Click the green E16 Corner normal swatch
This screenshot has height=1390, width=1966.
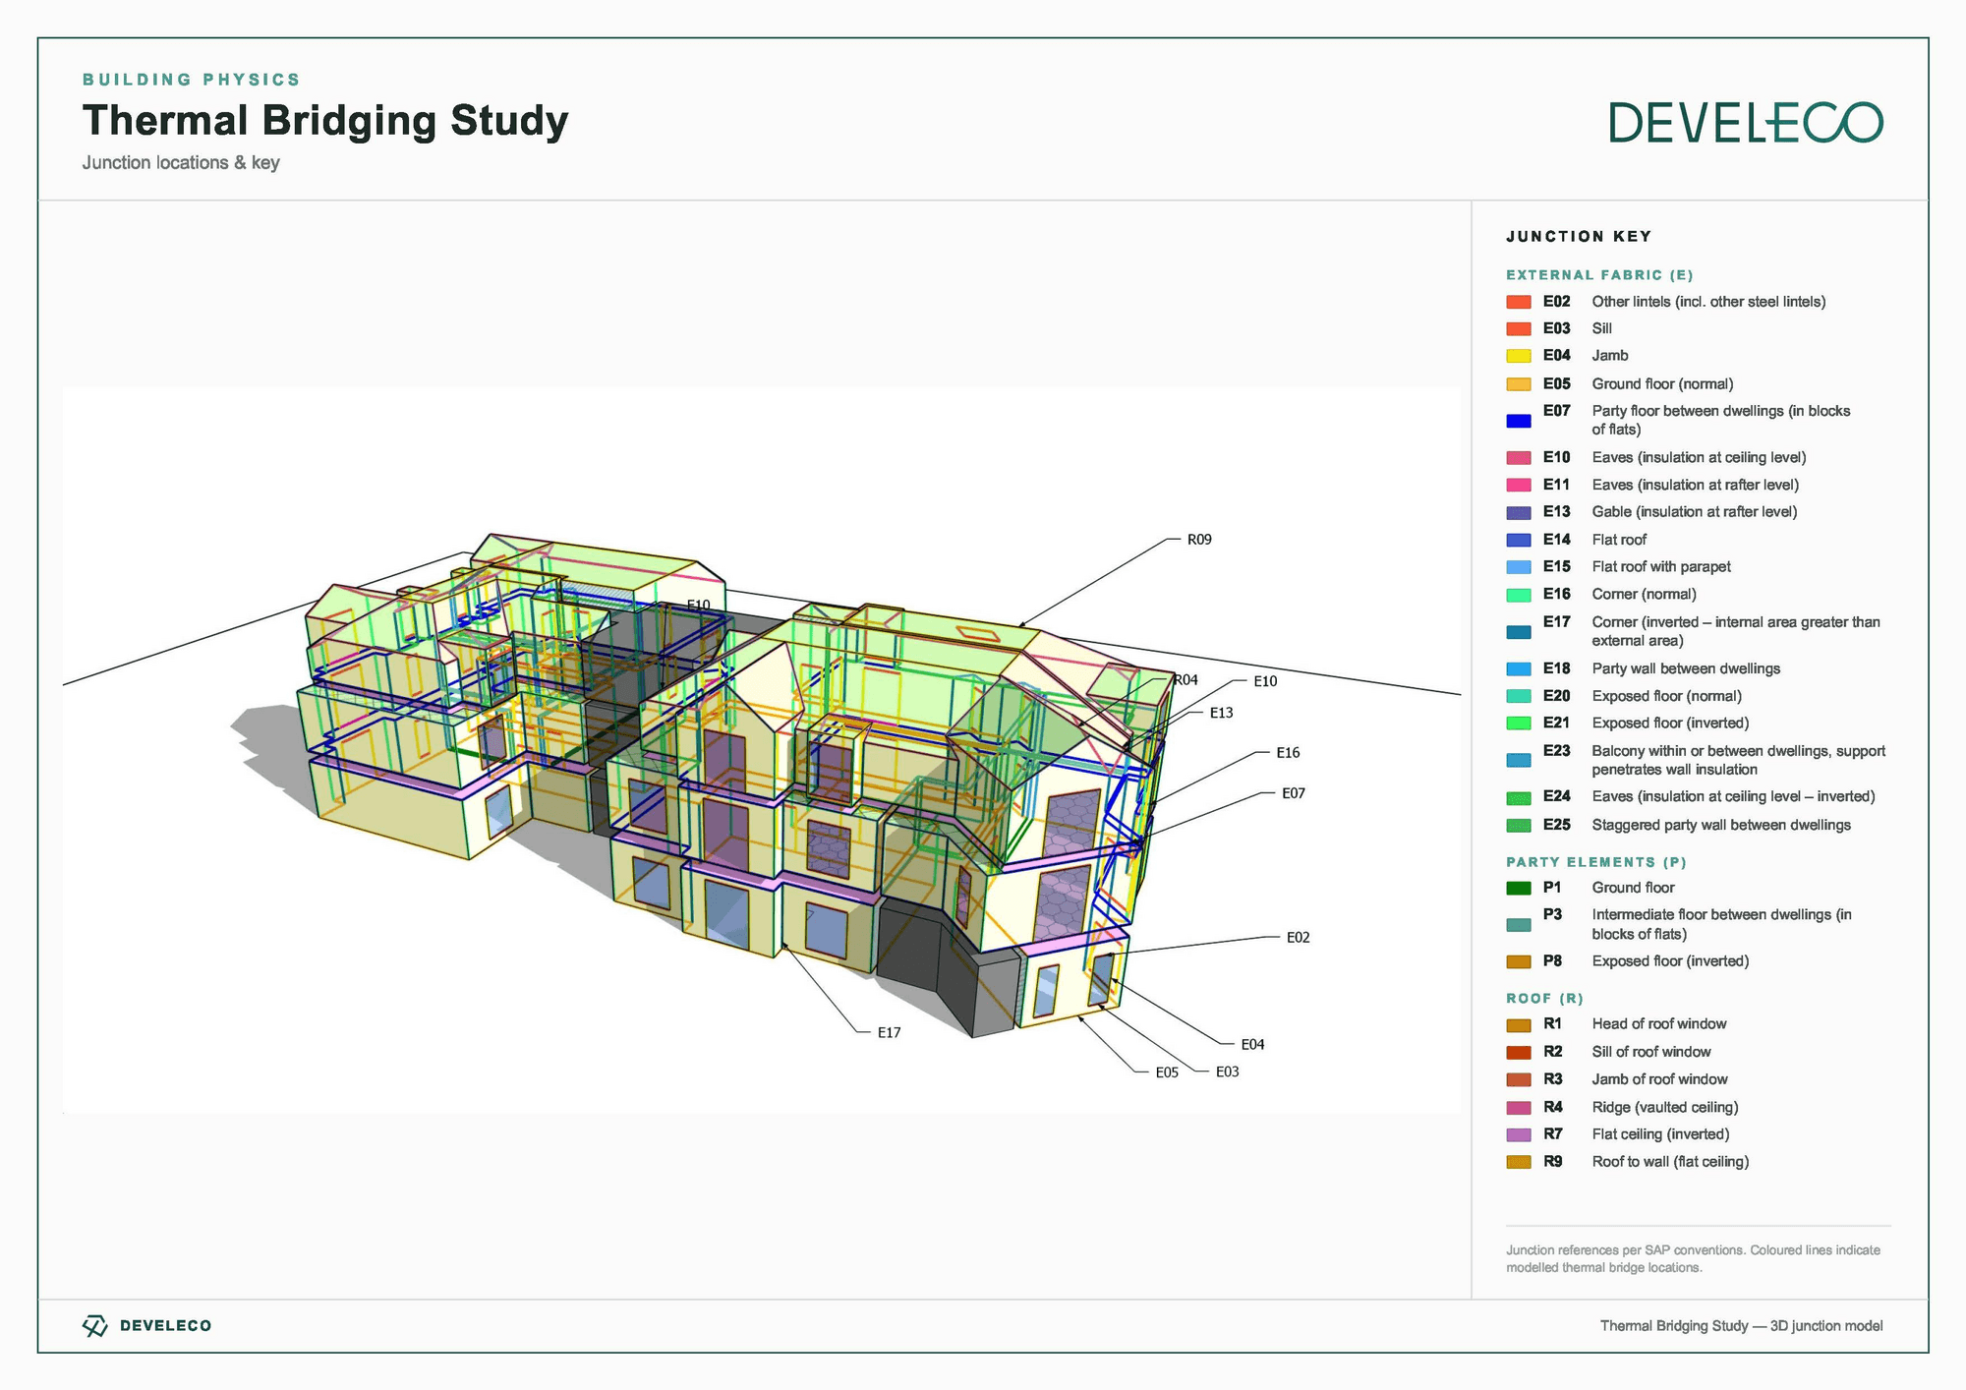(x=1519, y=595)
